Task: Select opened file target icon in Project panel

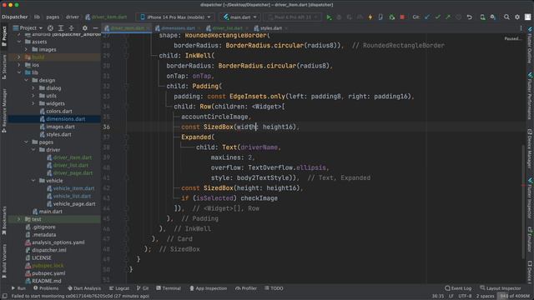Action: (x=50, y=27)
